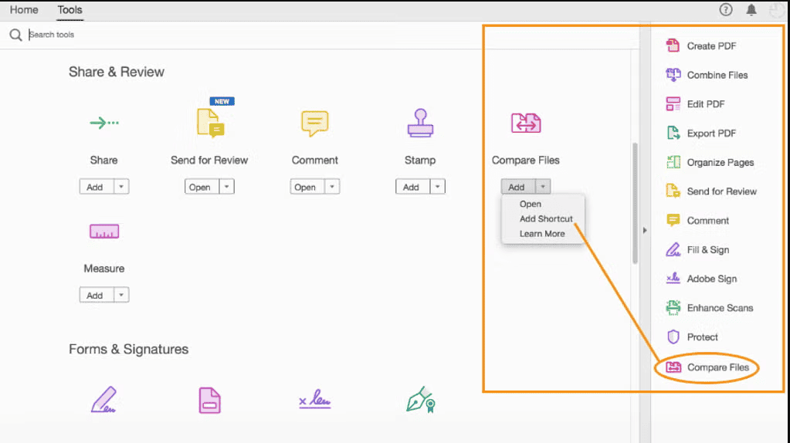The image size is (790, 443).
Task: Choose Add Shortcut from the dropdown menu
Action: (546, 218)
